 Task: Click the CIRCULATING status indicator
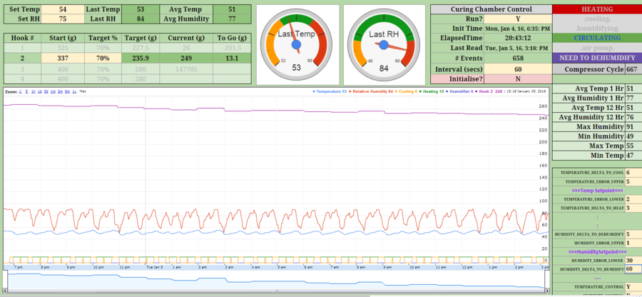click(597, 38)
